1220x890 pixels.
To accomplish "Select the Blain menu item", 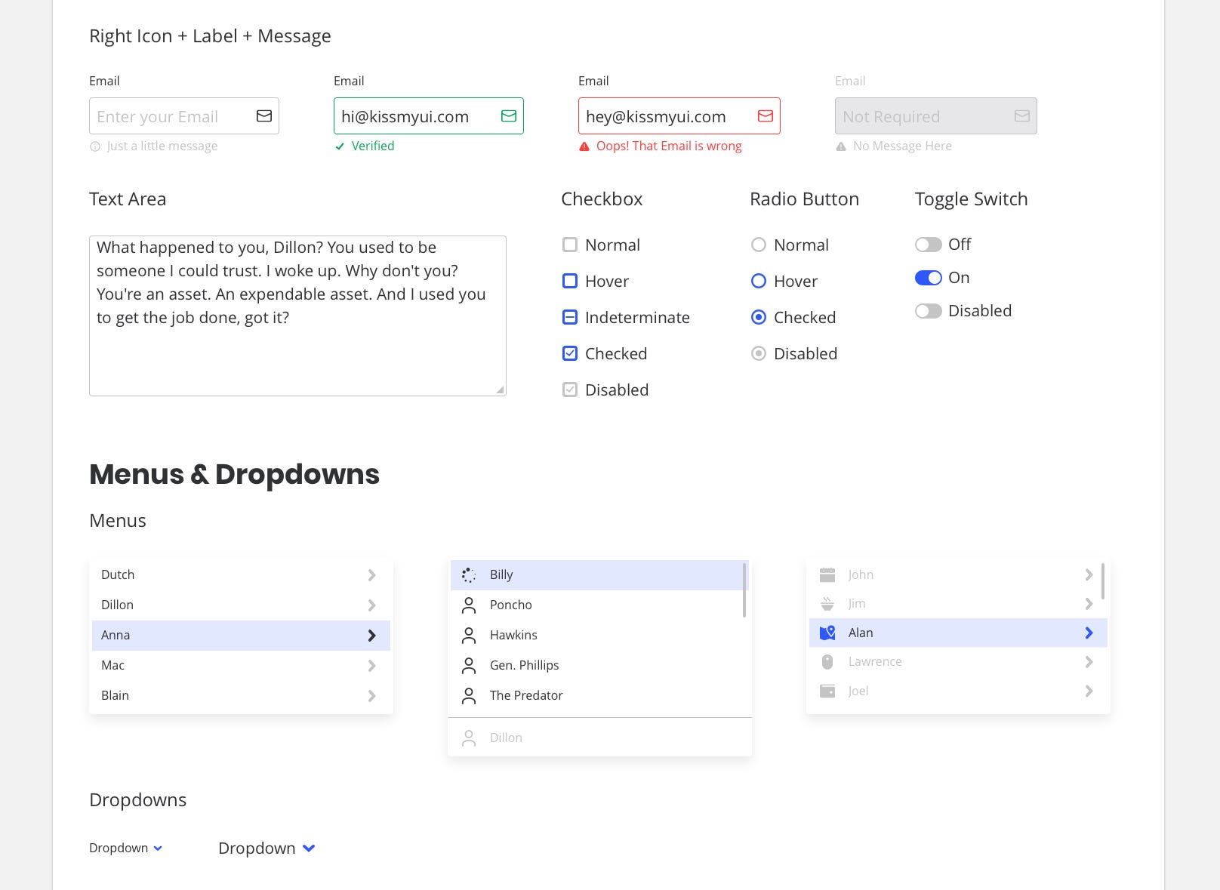I will click(x=241, y=696).
